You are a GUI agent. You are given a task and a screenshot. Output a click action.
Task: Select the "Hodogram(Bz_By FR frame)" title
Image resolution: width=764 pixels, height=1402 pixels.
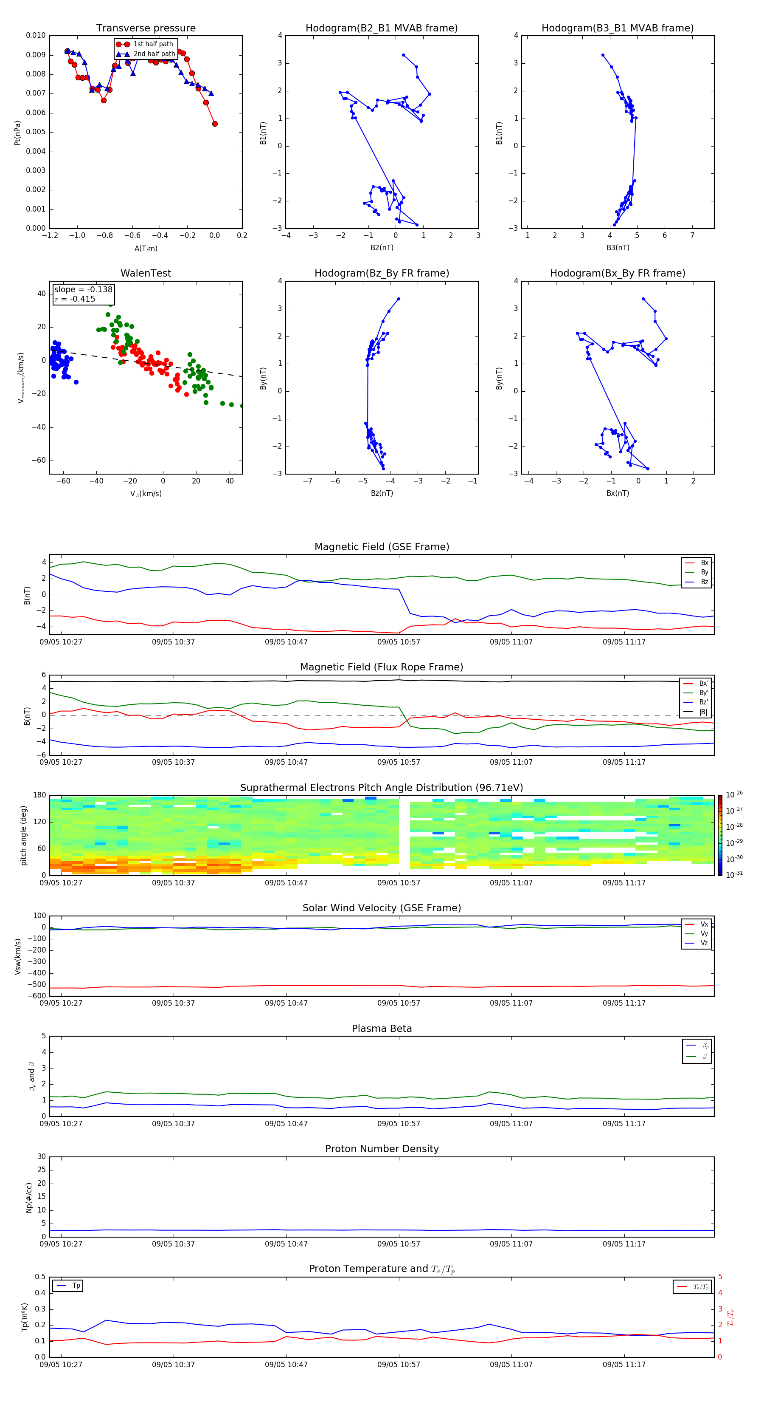pos(382,273)
